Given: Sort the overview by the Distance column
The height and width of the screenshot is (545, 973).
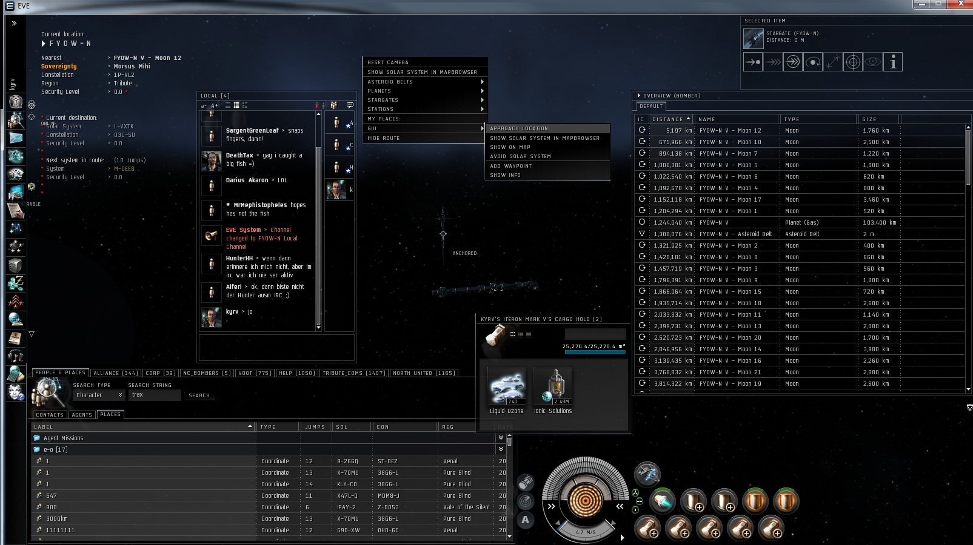Looking at the screenshot, I should click(x=671, y=119).
